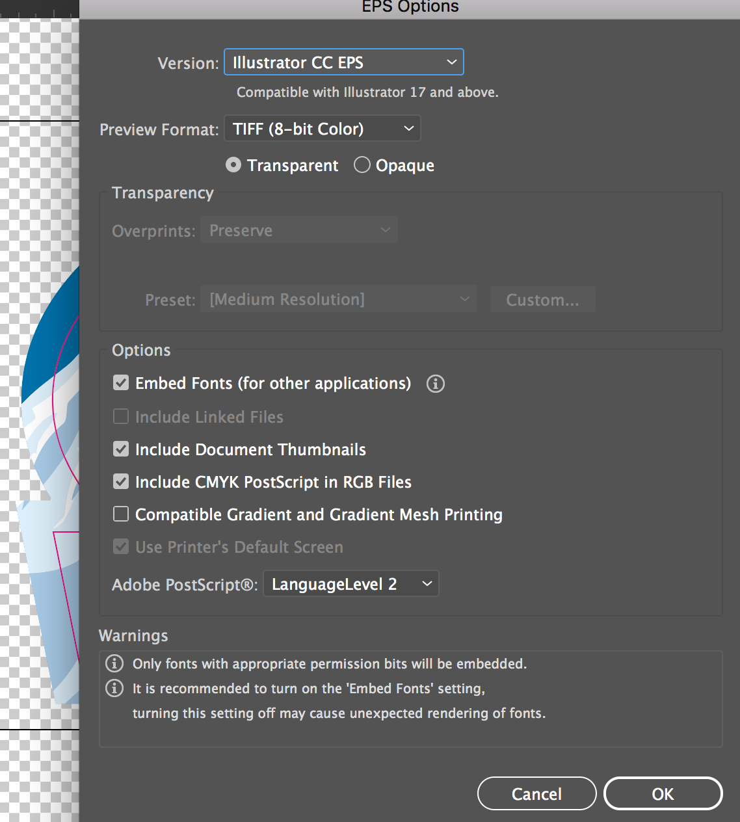Click the Medium Resolution preset dropdown

point(338,300)
